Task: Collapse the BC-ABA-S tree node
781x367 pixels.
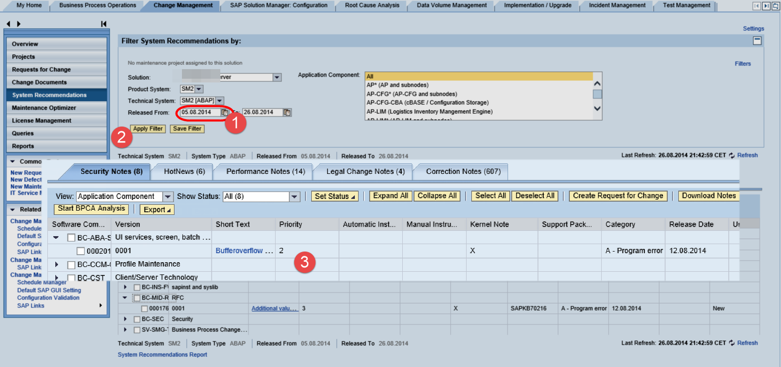Action: tap(56, 238)
